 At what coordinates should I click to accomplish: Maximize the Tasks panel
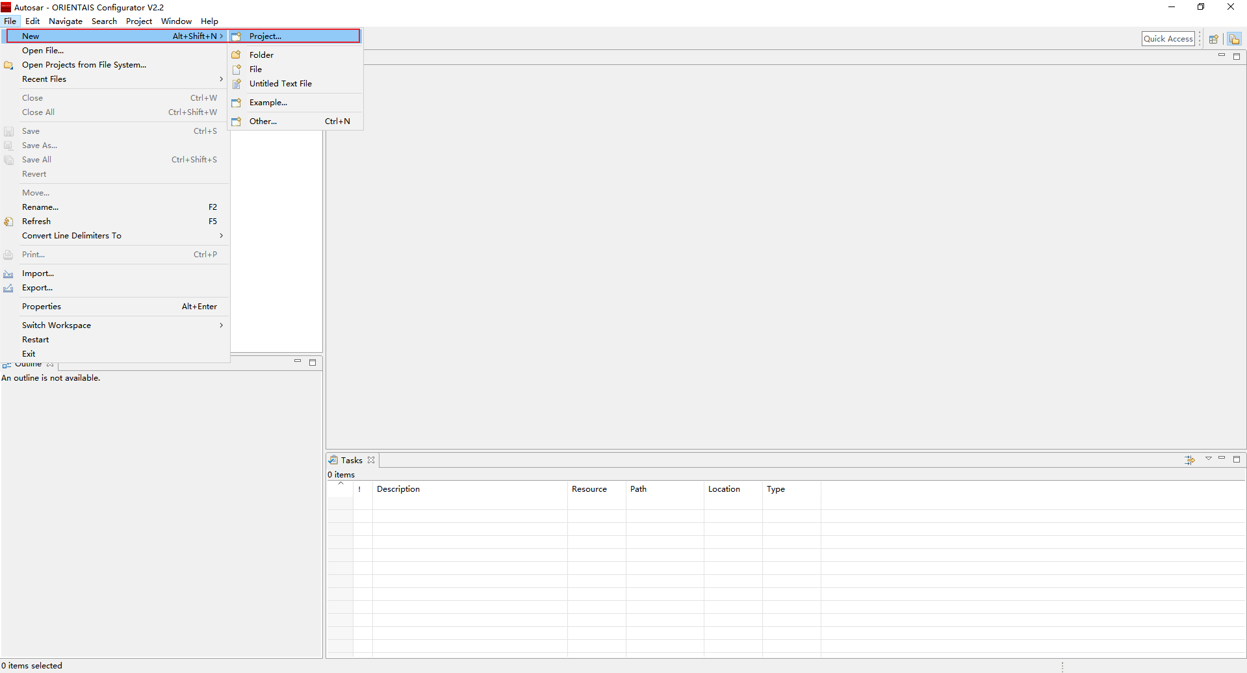(x=1237, y=459)
